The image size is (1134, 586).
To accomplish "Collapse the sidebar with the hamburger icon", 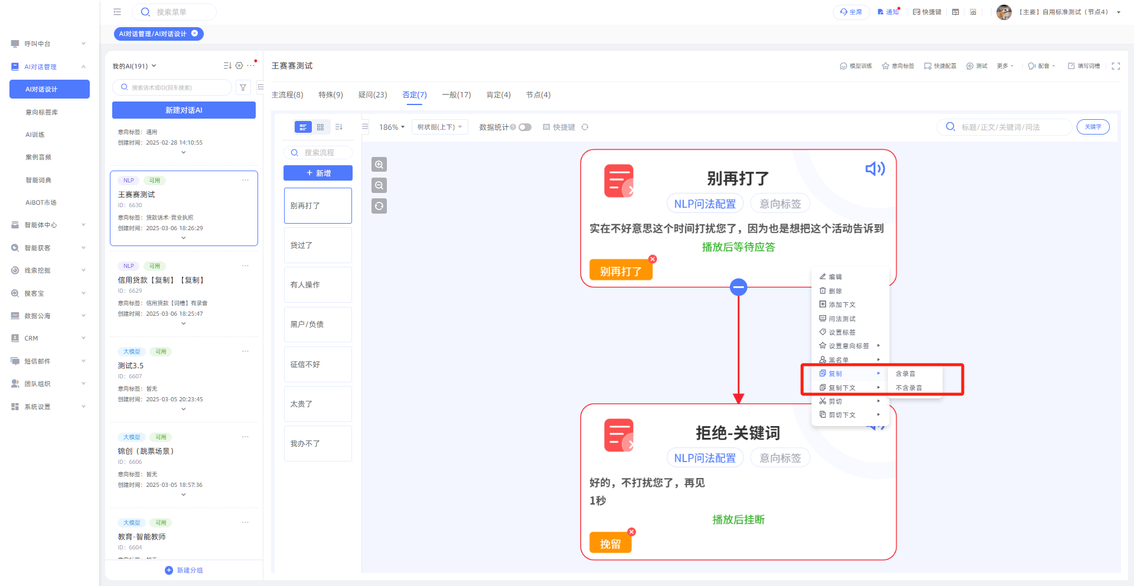I will 117,12.
